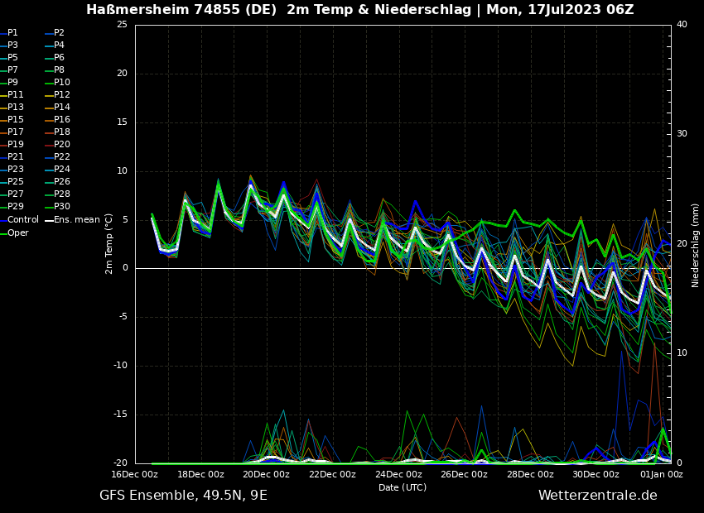Viewport: 704px width, 513px height.
Task: Click the Niederschlag (mm) axis title
Action: (x=696, y=245)
